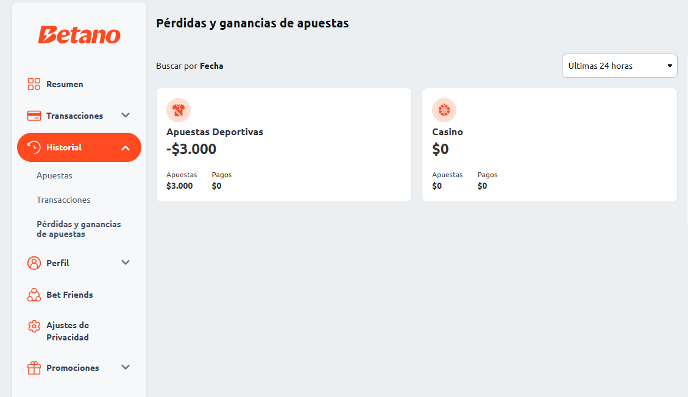Screen dimensions: 688x397
Task: Expand the Transacciones menu chevron
Action: pos(126,115)
